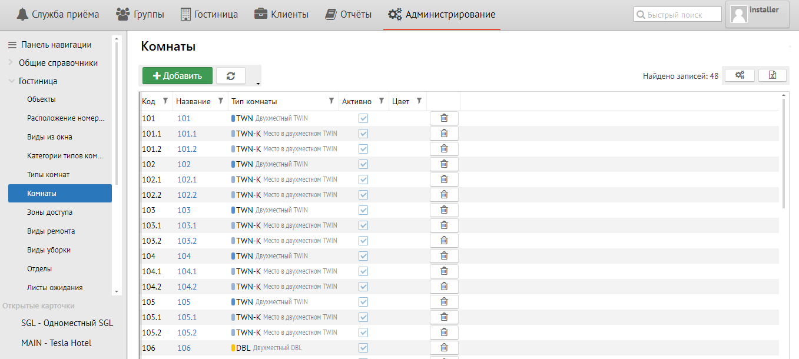Open card SGL - Одноместный SGL
799x359 pixels.
[x=67, y=323]
